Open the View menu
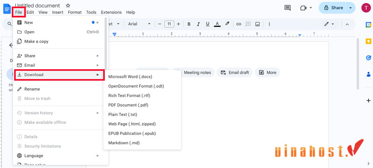The height and width of the screenshot is (168, 373). 43,13
